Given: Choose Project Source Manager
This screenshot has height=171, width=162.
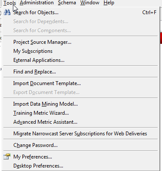Looking at the screenshot, I should pyautogui.click(x=81, y=42).
